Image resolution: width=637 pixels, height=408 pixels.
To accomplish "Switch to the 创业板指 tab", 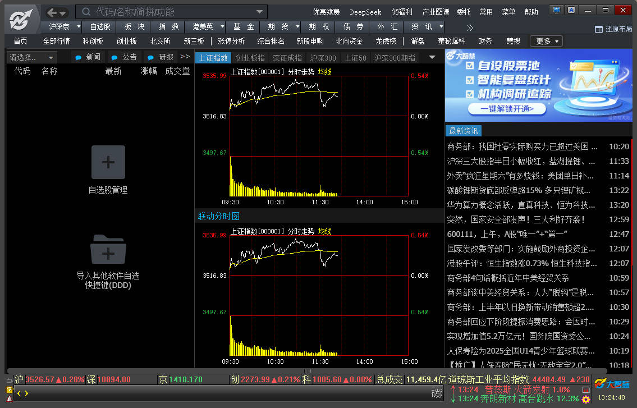I will (x=250, y=58).
